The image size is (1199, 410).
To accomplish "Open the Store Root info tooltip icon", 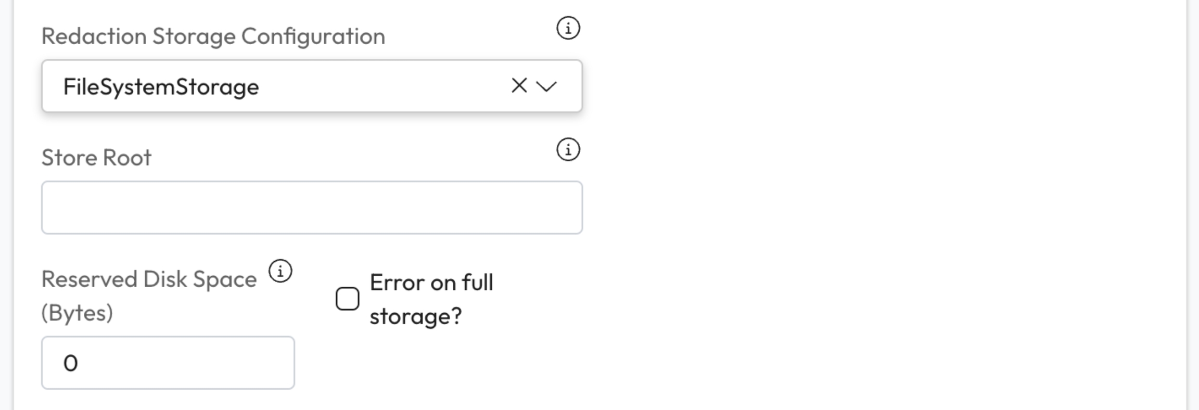I will [568, 150].
